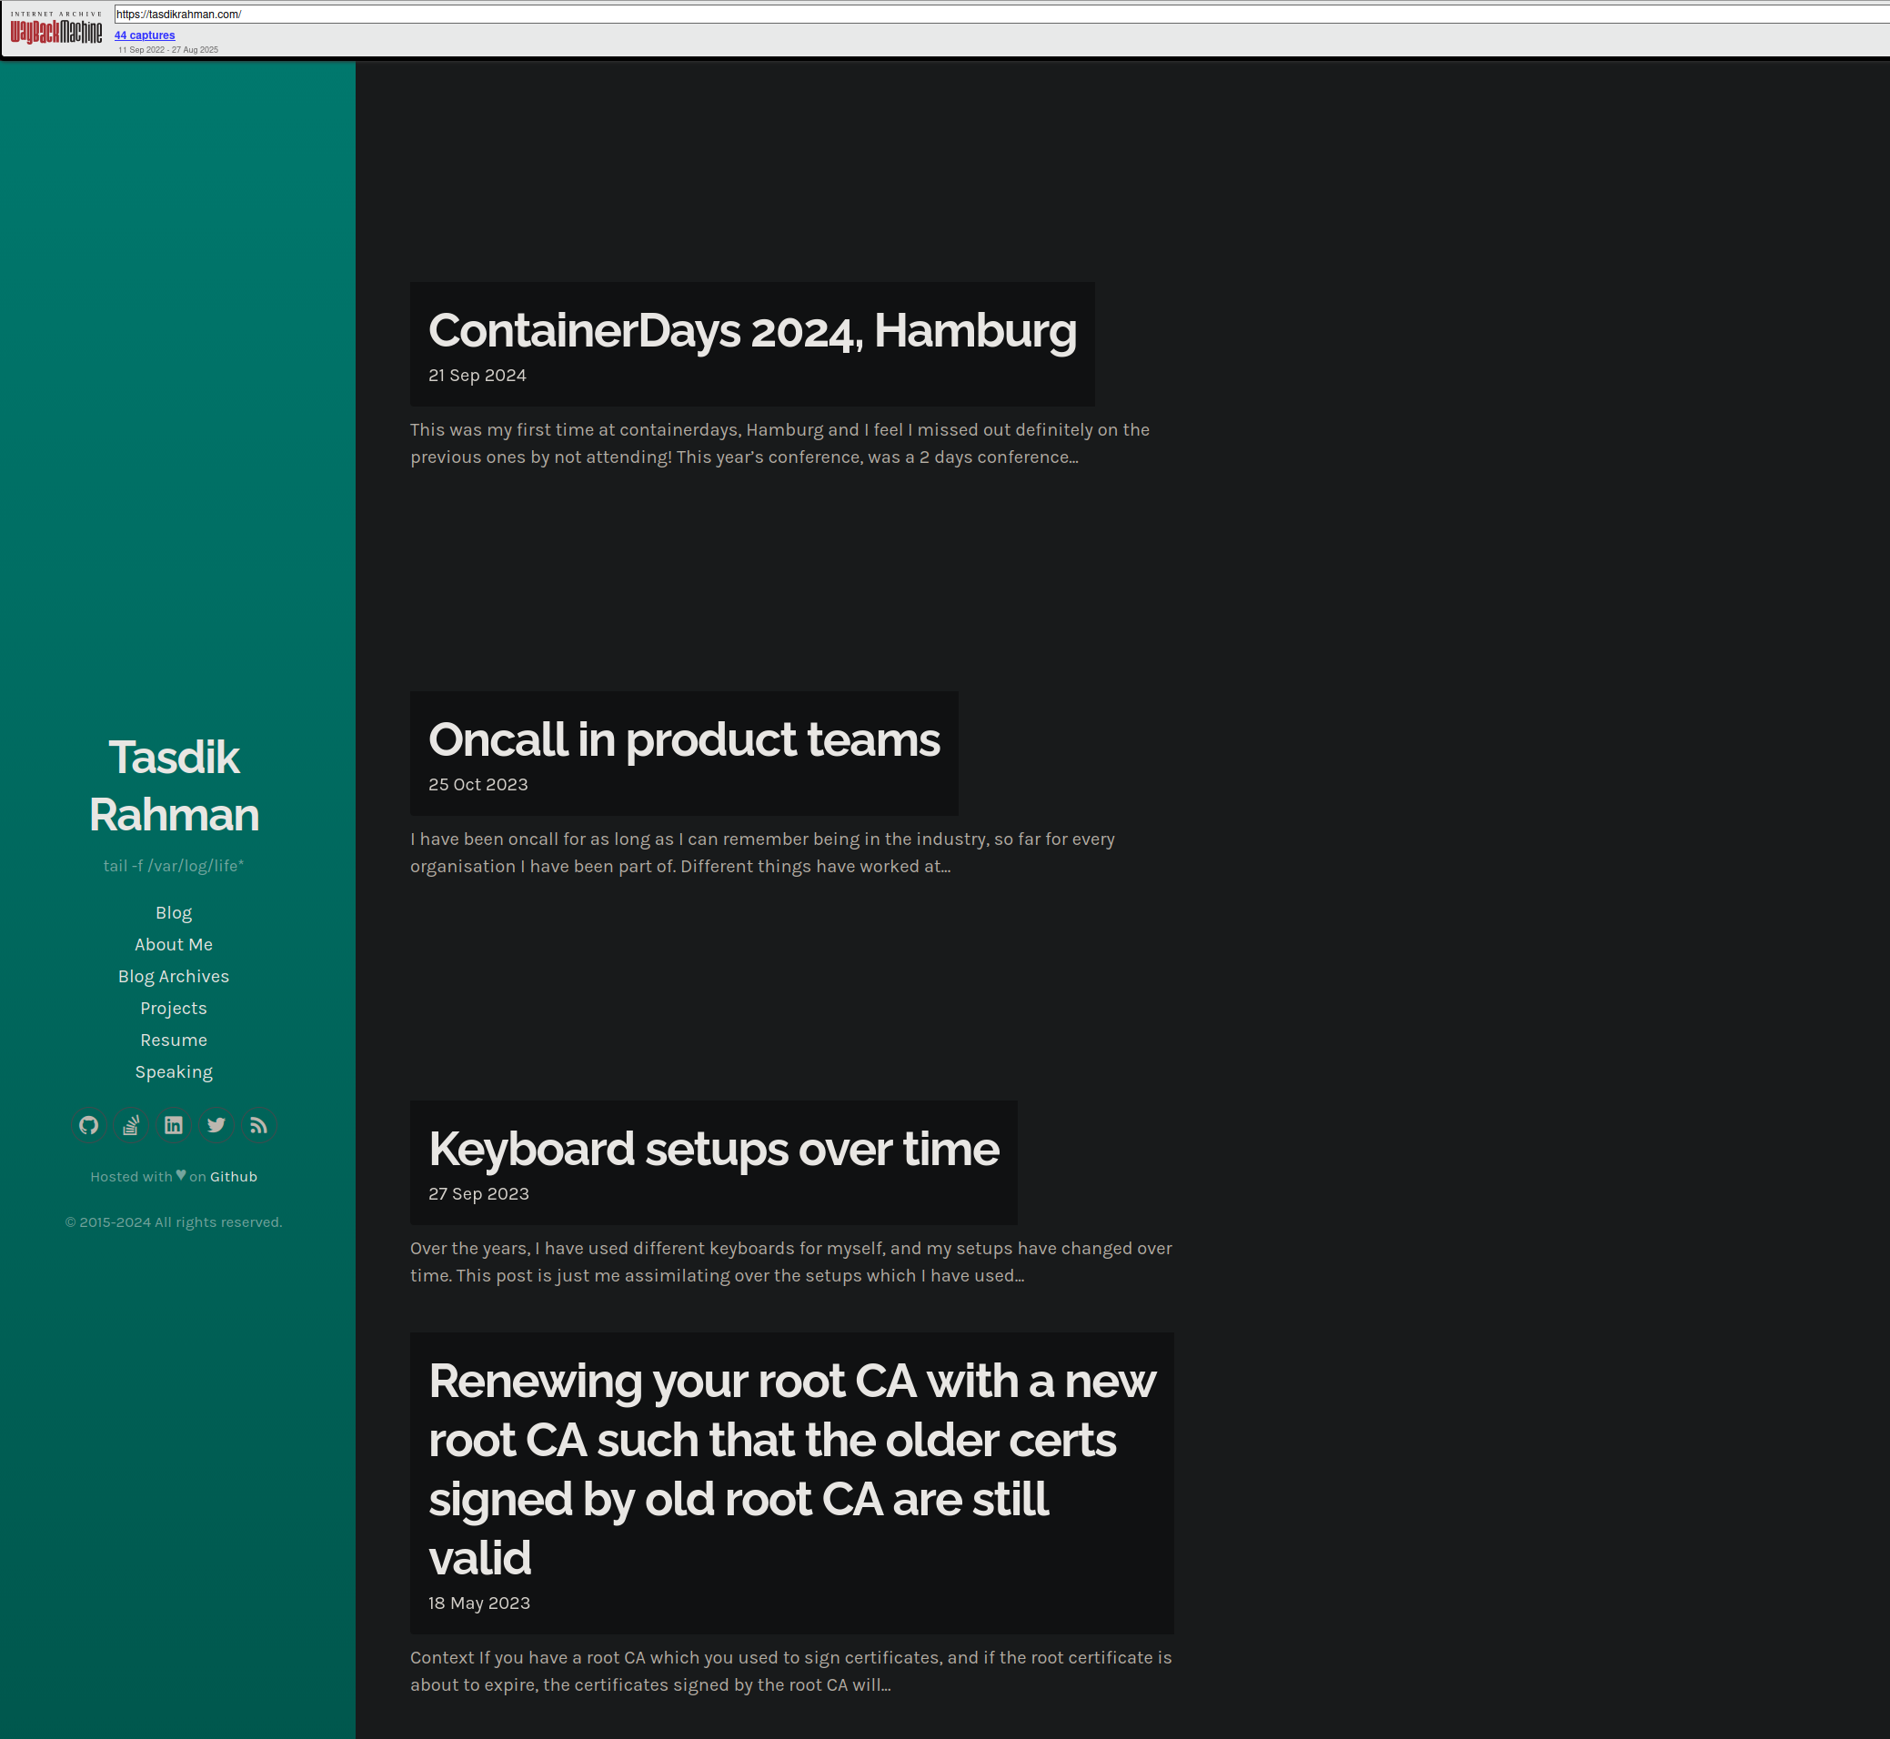The width and height of the screenshot is (1890, 1739).
Task: Navigate to the Projects page
Action: coord(173,1009)
